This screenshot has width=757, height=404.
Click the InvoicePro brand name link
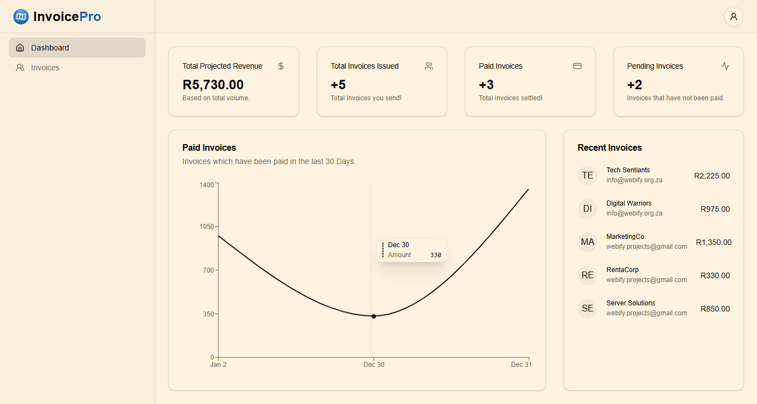coord(67,17)
